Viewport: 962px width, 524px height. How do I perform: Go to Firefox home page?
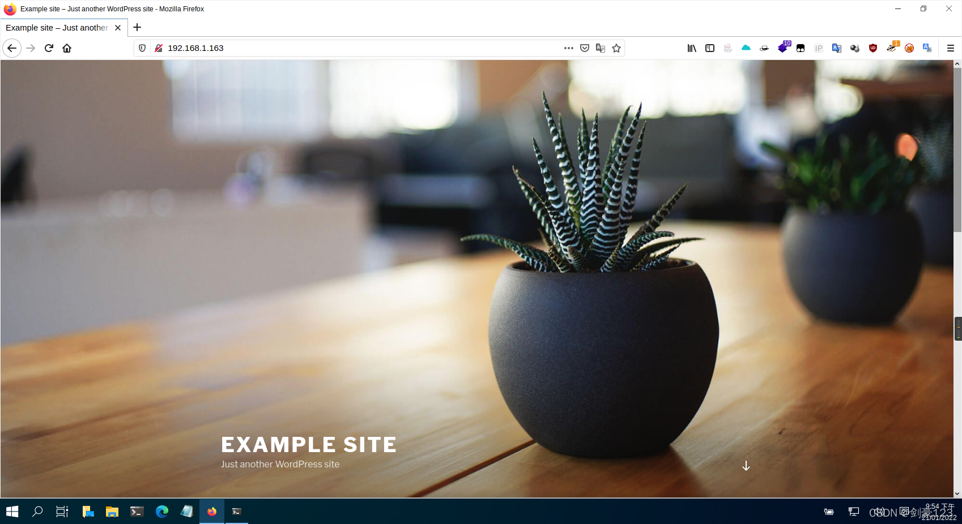(x=67, y=48)
